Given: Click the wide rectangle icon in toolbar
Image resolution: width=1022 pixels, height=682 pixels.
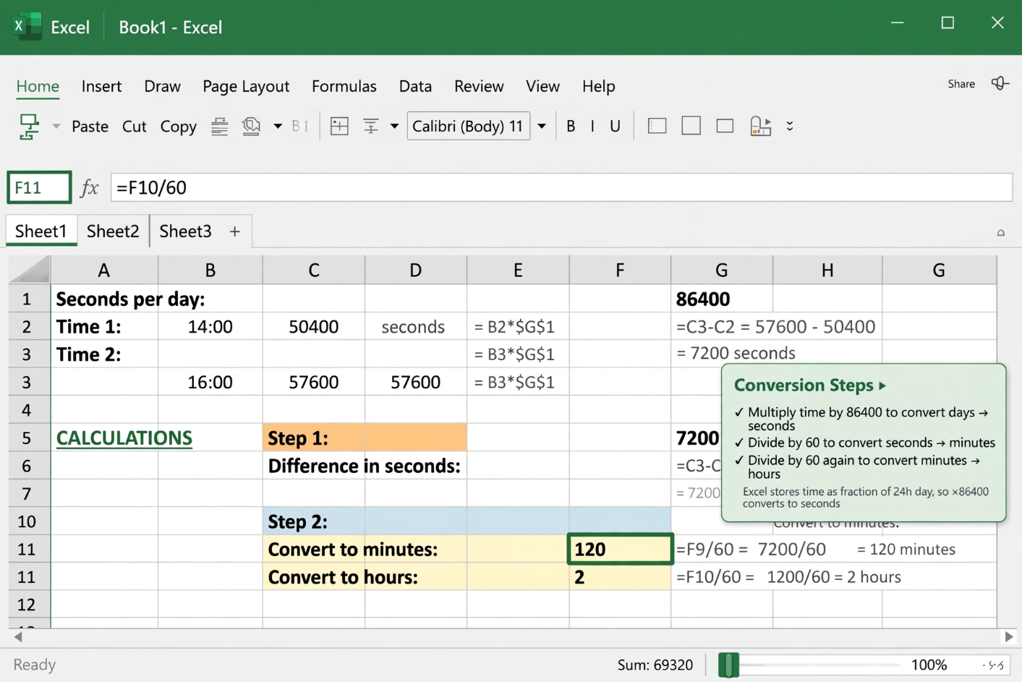Looking at the screenshot, I should (725, 127).
